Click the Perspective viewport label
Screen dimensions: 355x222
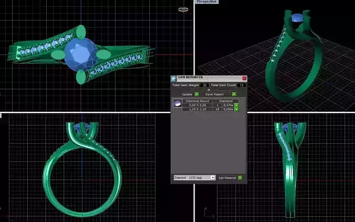click(206, 2)
